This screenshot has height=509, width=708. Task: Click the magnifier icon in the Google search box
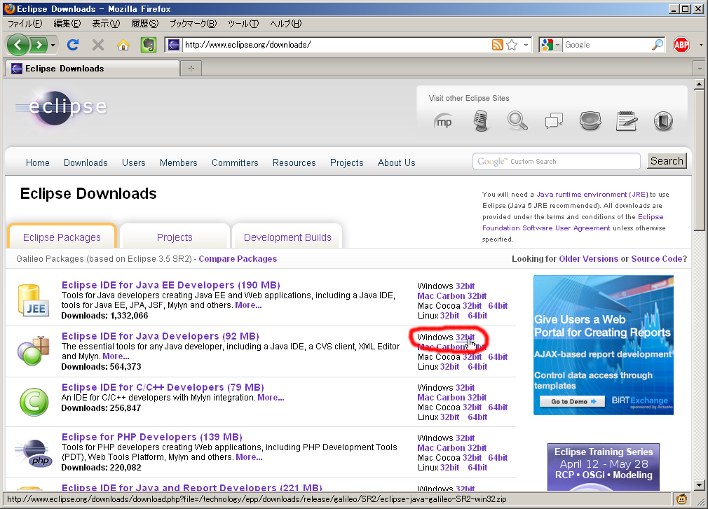click(658, 45)
